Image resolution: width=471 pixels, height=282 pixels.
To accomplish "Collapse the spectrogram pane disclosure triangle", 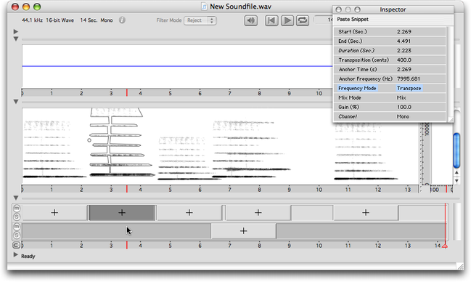I will [x=16, y=102].
